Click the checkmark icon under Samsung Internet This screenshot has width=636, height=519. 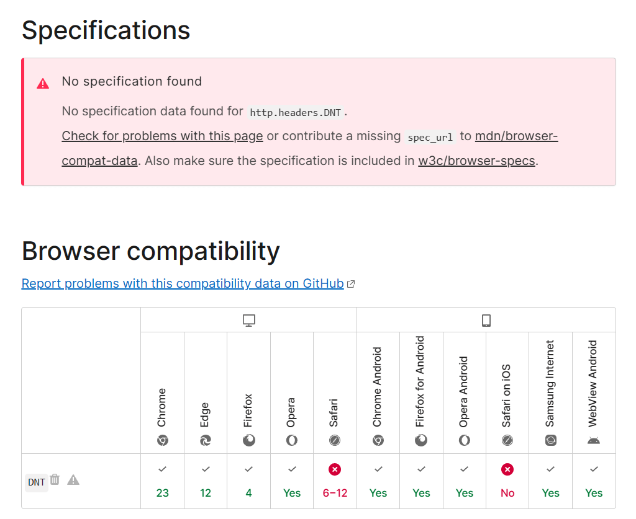point(550,469)
